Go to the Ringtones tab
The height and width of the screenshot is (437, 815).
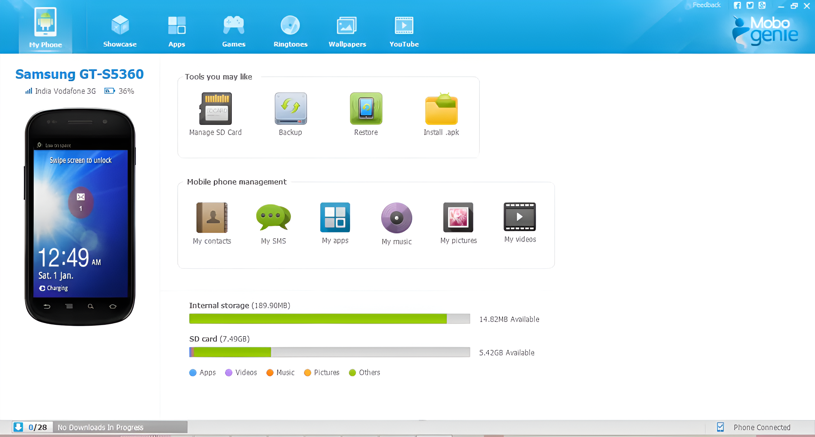click(290, 31)
